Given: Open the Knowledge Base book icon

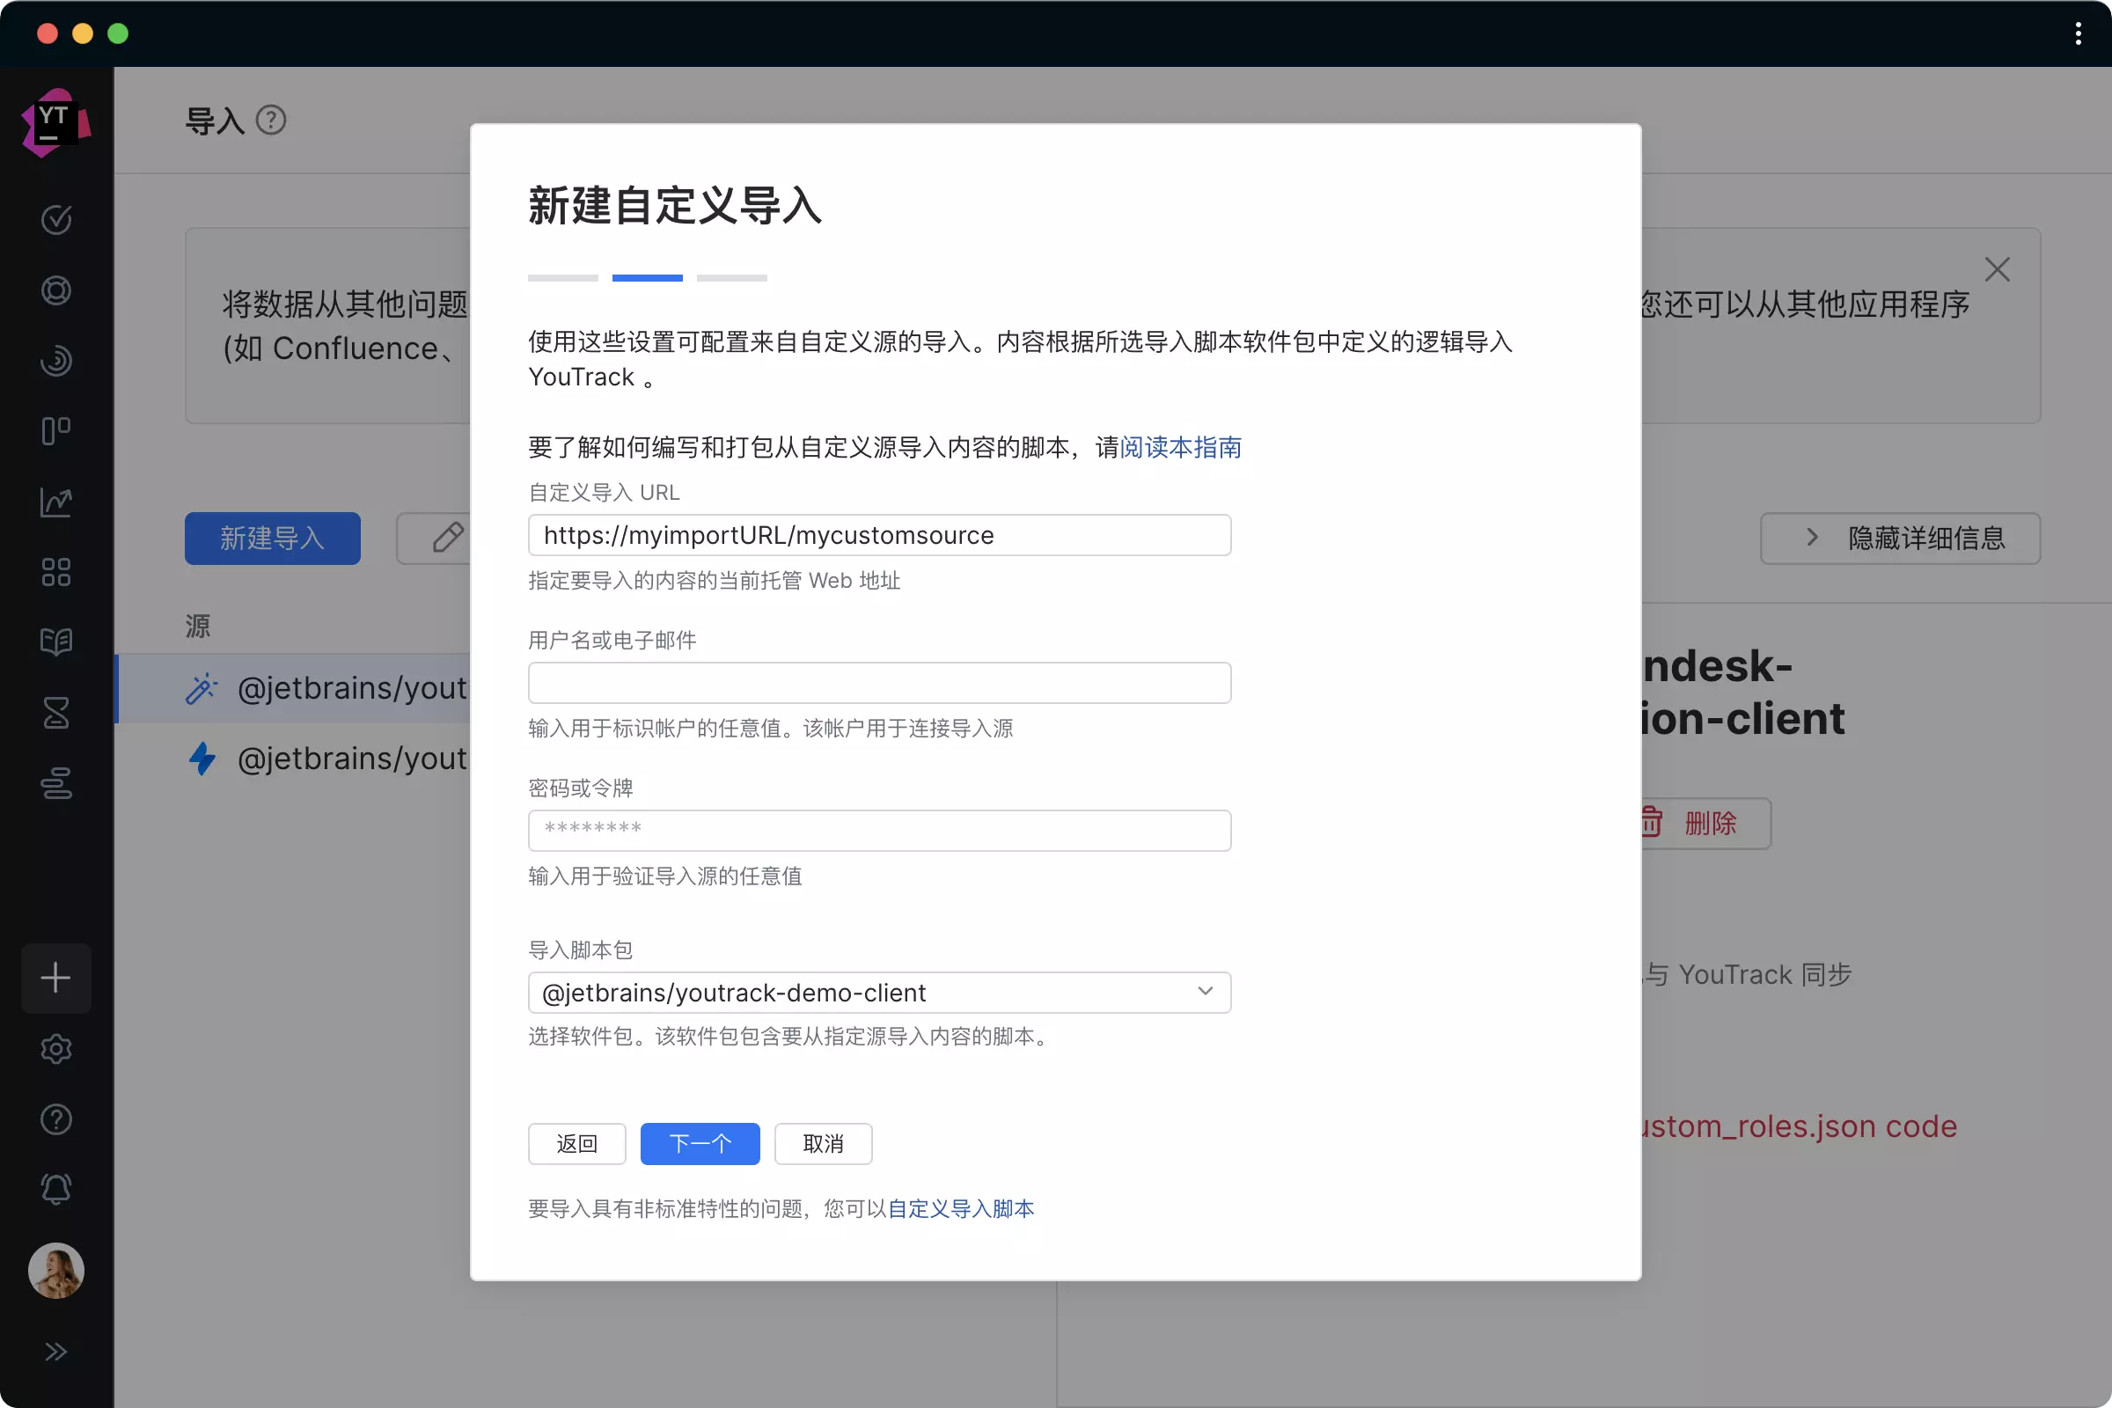Looking at the screenshot, I should coord(55,642).
